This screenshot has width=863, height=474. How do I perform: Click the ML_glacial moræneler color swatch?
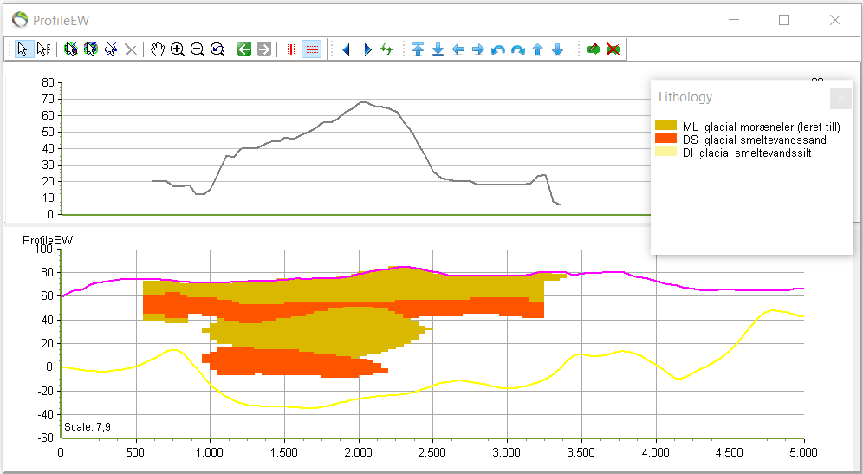click(665, 127)
